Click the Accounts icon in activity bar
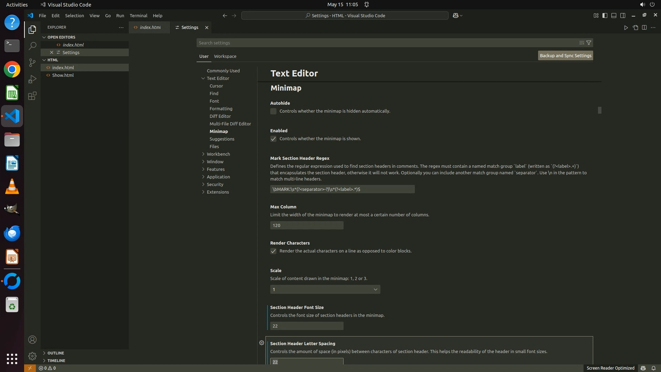Image resolution: width=661 pixels, height=372 pixels. pyautogui.click(x=32, y=340)
